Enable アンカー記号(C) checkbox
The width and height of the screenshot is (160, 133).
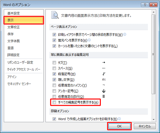click(x=54, y=91)
